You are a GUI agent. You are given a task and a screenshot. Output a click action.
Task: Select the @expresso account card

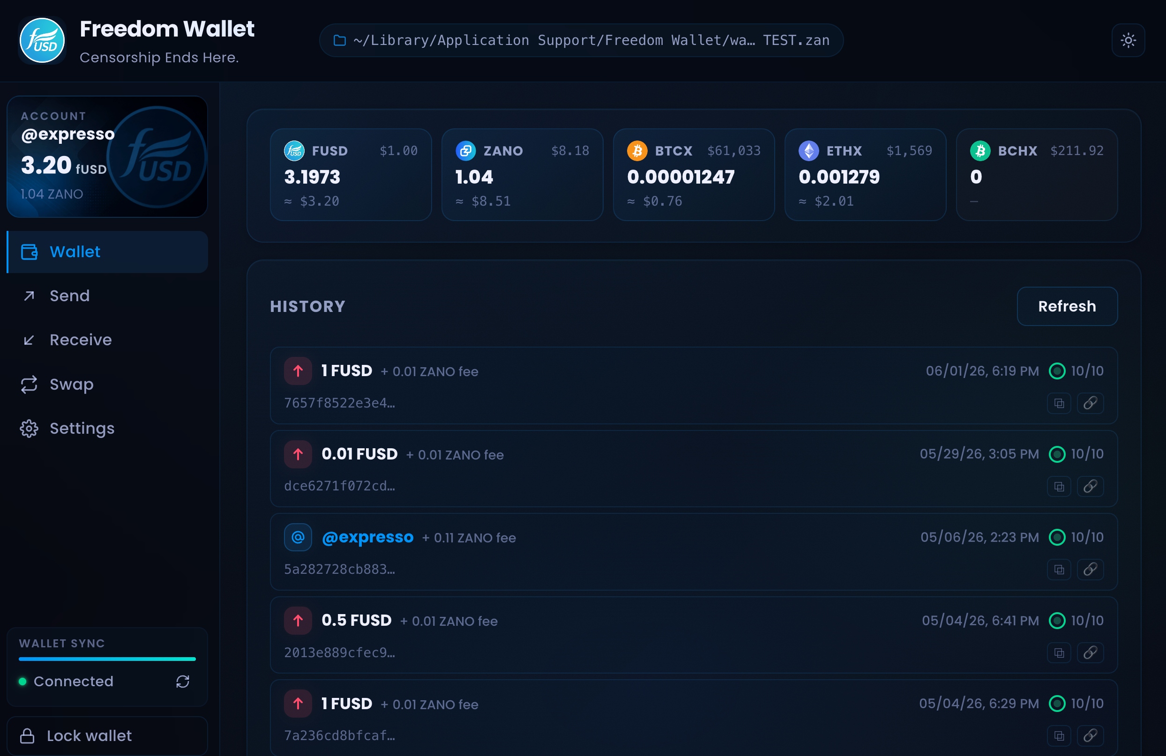click(107, 157)
